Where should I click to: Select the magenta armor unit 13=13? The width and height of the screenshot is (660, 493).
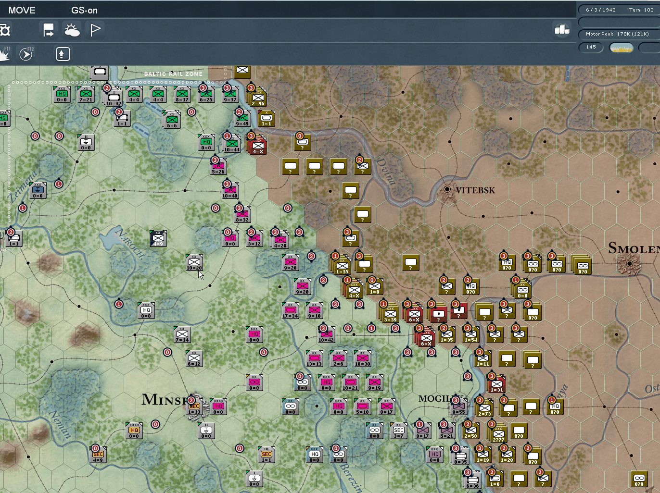(315, 358)
